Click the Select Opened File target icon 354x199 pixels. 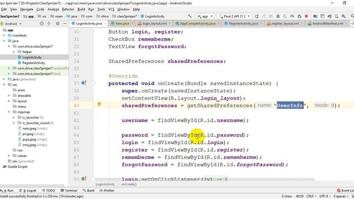41,23
